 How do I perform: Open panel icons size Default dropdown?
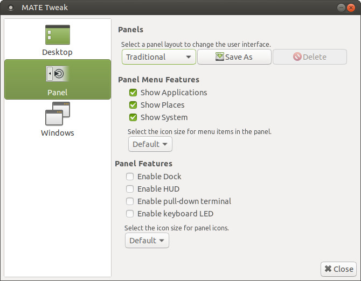click(147, 241)
